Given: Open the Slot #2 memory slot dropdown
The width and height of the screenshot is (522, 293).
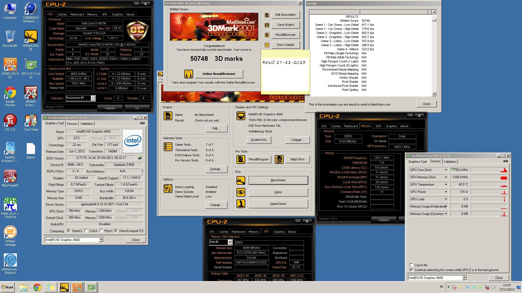Looking at the screenshot, I should coord(230,242).
